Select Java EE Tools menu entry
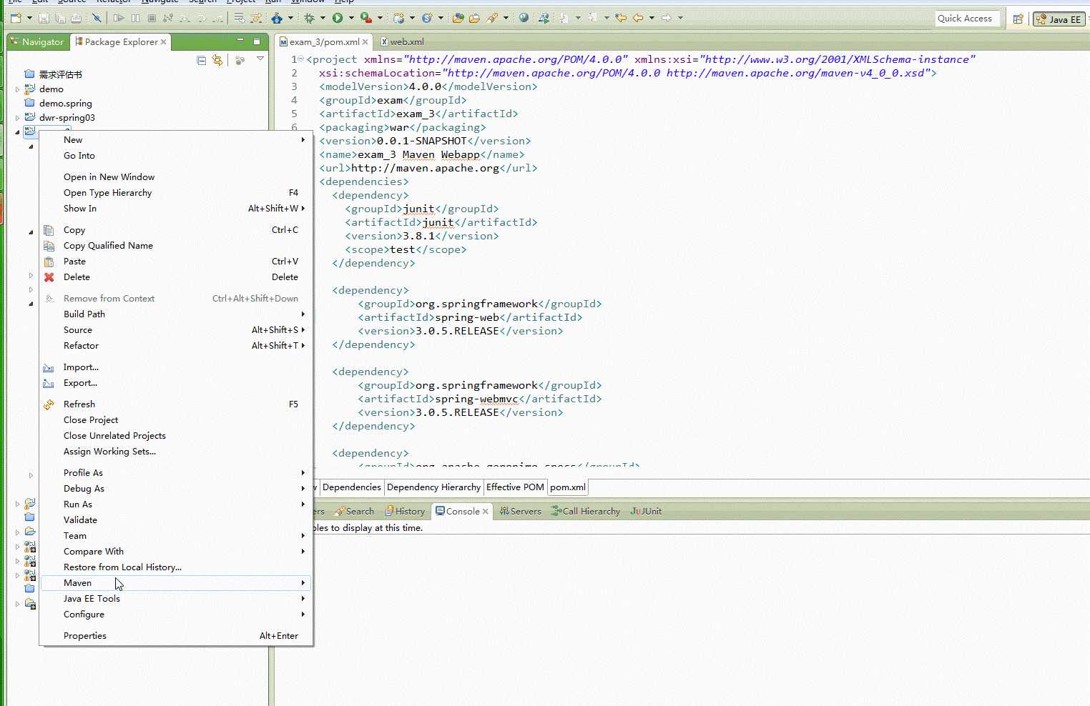 click(176, 599)
